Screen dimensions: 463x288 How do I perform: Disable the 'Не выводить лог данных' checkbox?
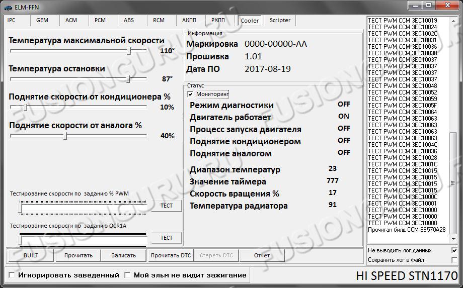pos(454,250)
